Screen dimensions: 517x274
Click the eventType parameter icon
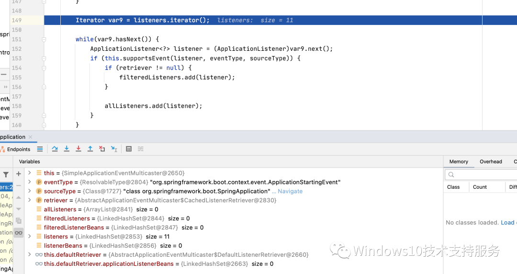pyautogui.click(x=39, y=182)
